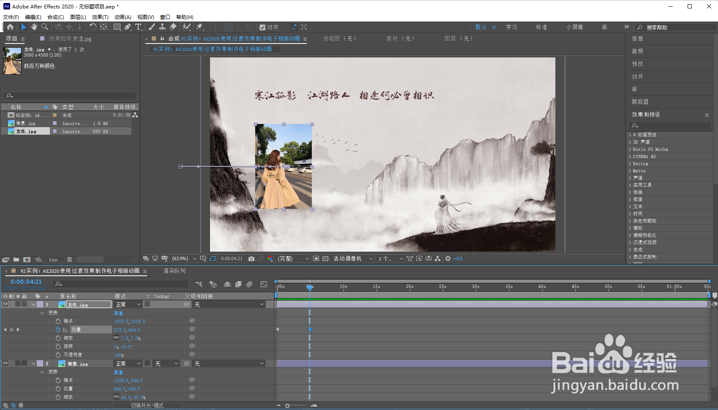Open the 动画(A) menu
Screen dimensions: 718x410
[x=123, y=17]
